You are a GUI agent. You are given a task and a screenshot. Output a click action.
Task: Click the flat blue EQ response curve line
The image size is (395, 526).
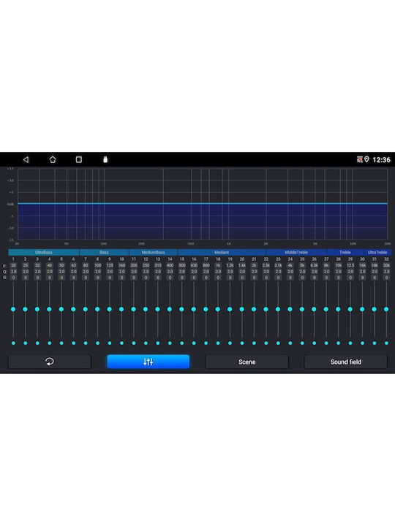tap(203, 204)
